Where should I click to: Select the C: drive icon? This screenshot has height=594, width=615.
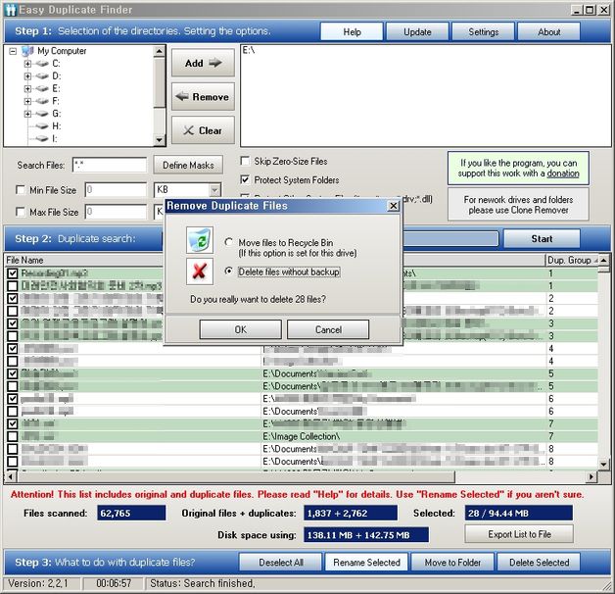[x=42, y=64]
